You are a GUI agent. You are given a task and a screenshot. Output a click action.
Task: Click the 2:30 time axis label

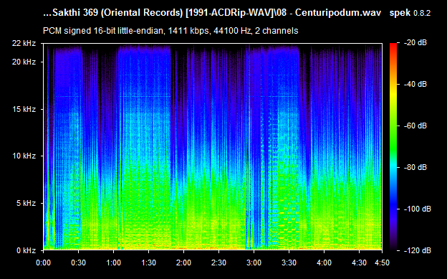coord(218,263)
